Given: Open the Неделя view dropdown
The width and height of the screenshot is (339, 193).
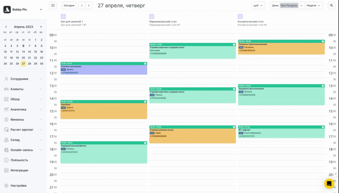Looking at the screenshot, I should point(314,5).
